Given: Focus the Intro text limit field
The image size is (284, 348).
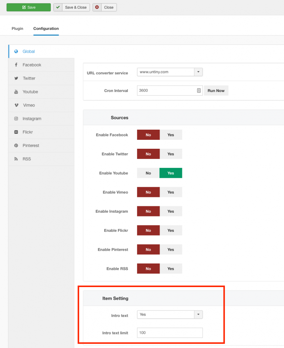Looking at the screenshot, I should (170, 333).
